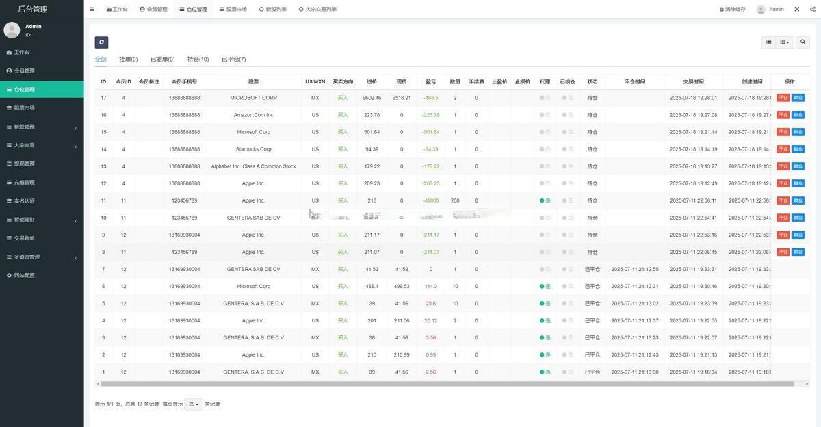Click the refresh table icon button
Viewport: 821px width, 427px height.
[x=101, y=42]
